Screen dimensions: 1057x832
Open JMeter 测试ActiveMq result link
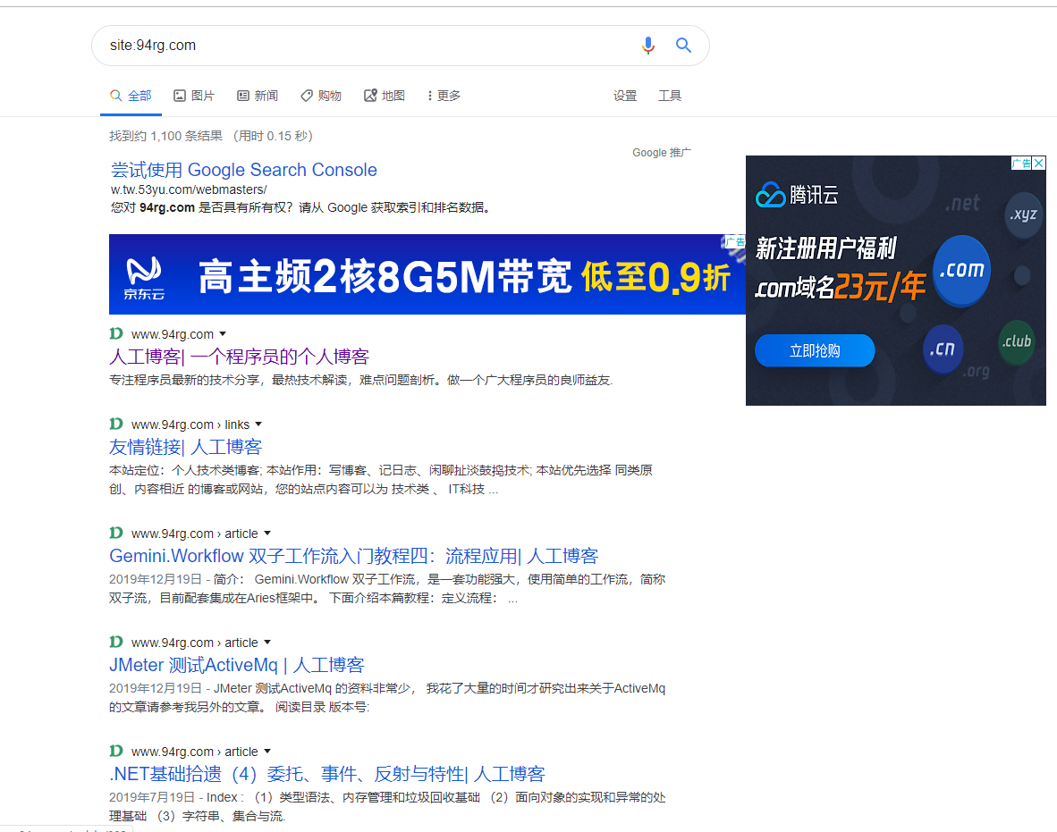pos(237,665)
